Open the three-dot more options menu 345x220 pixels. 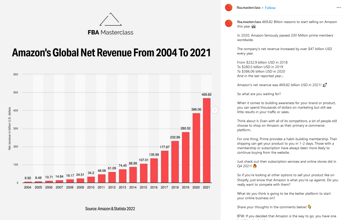coord(338,8)
